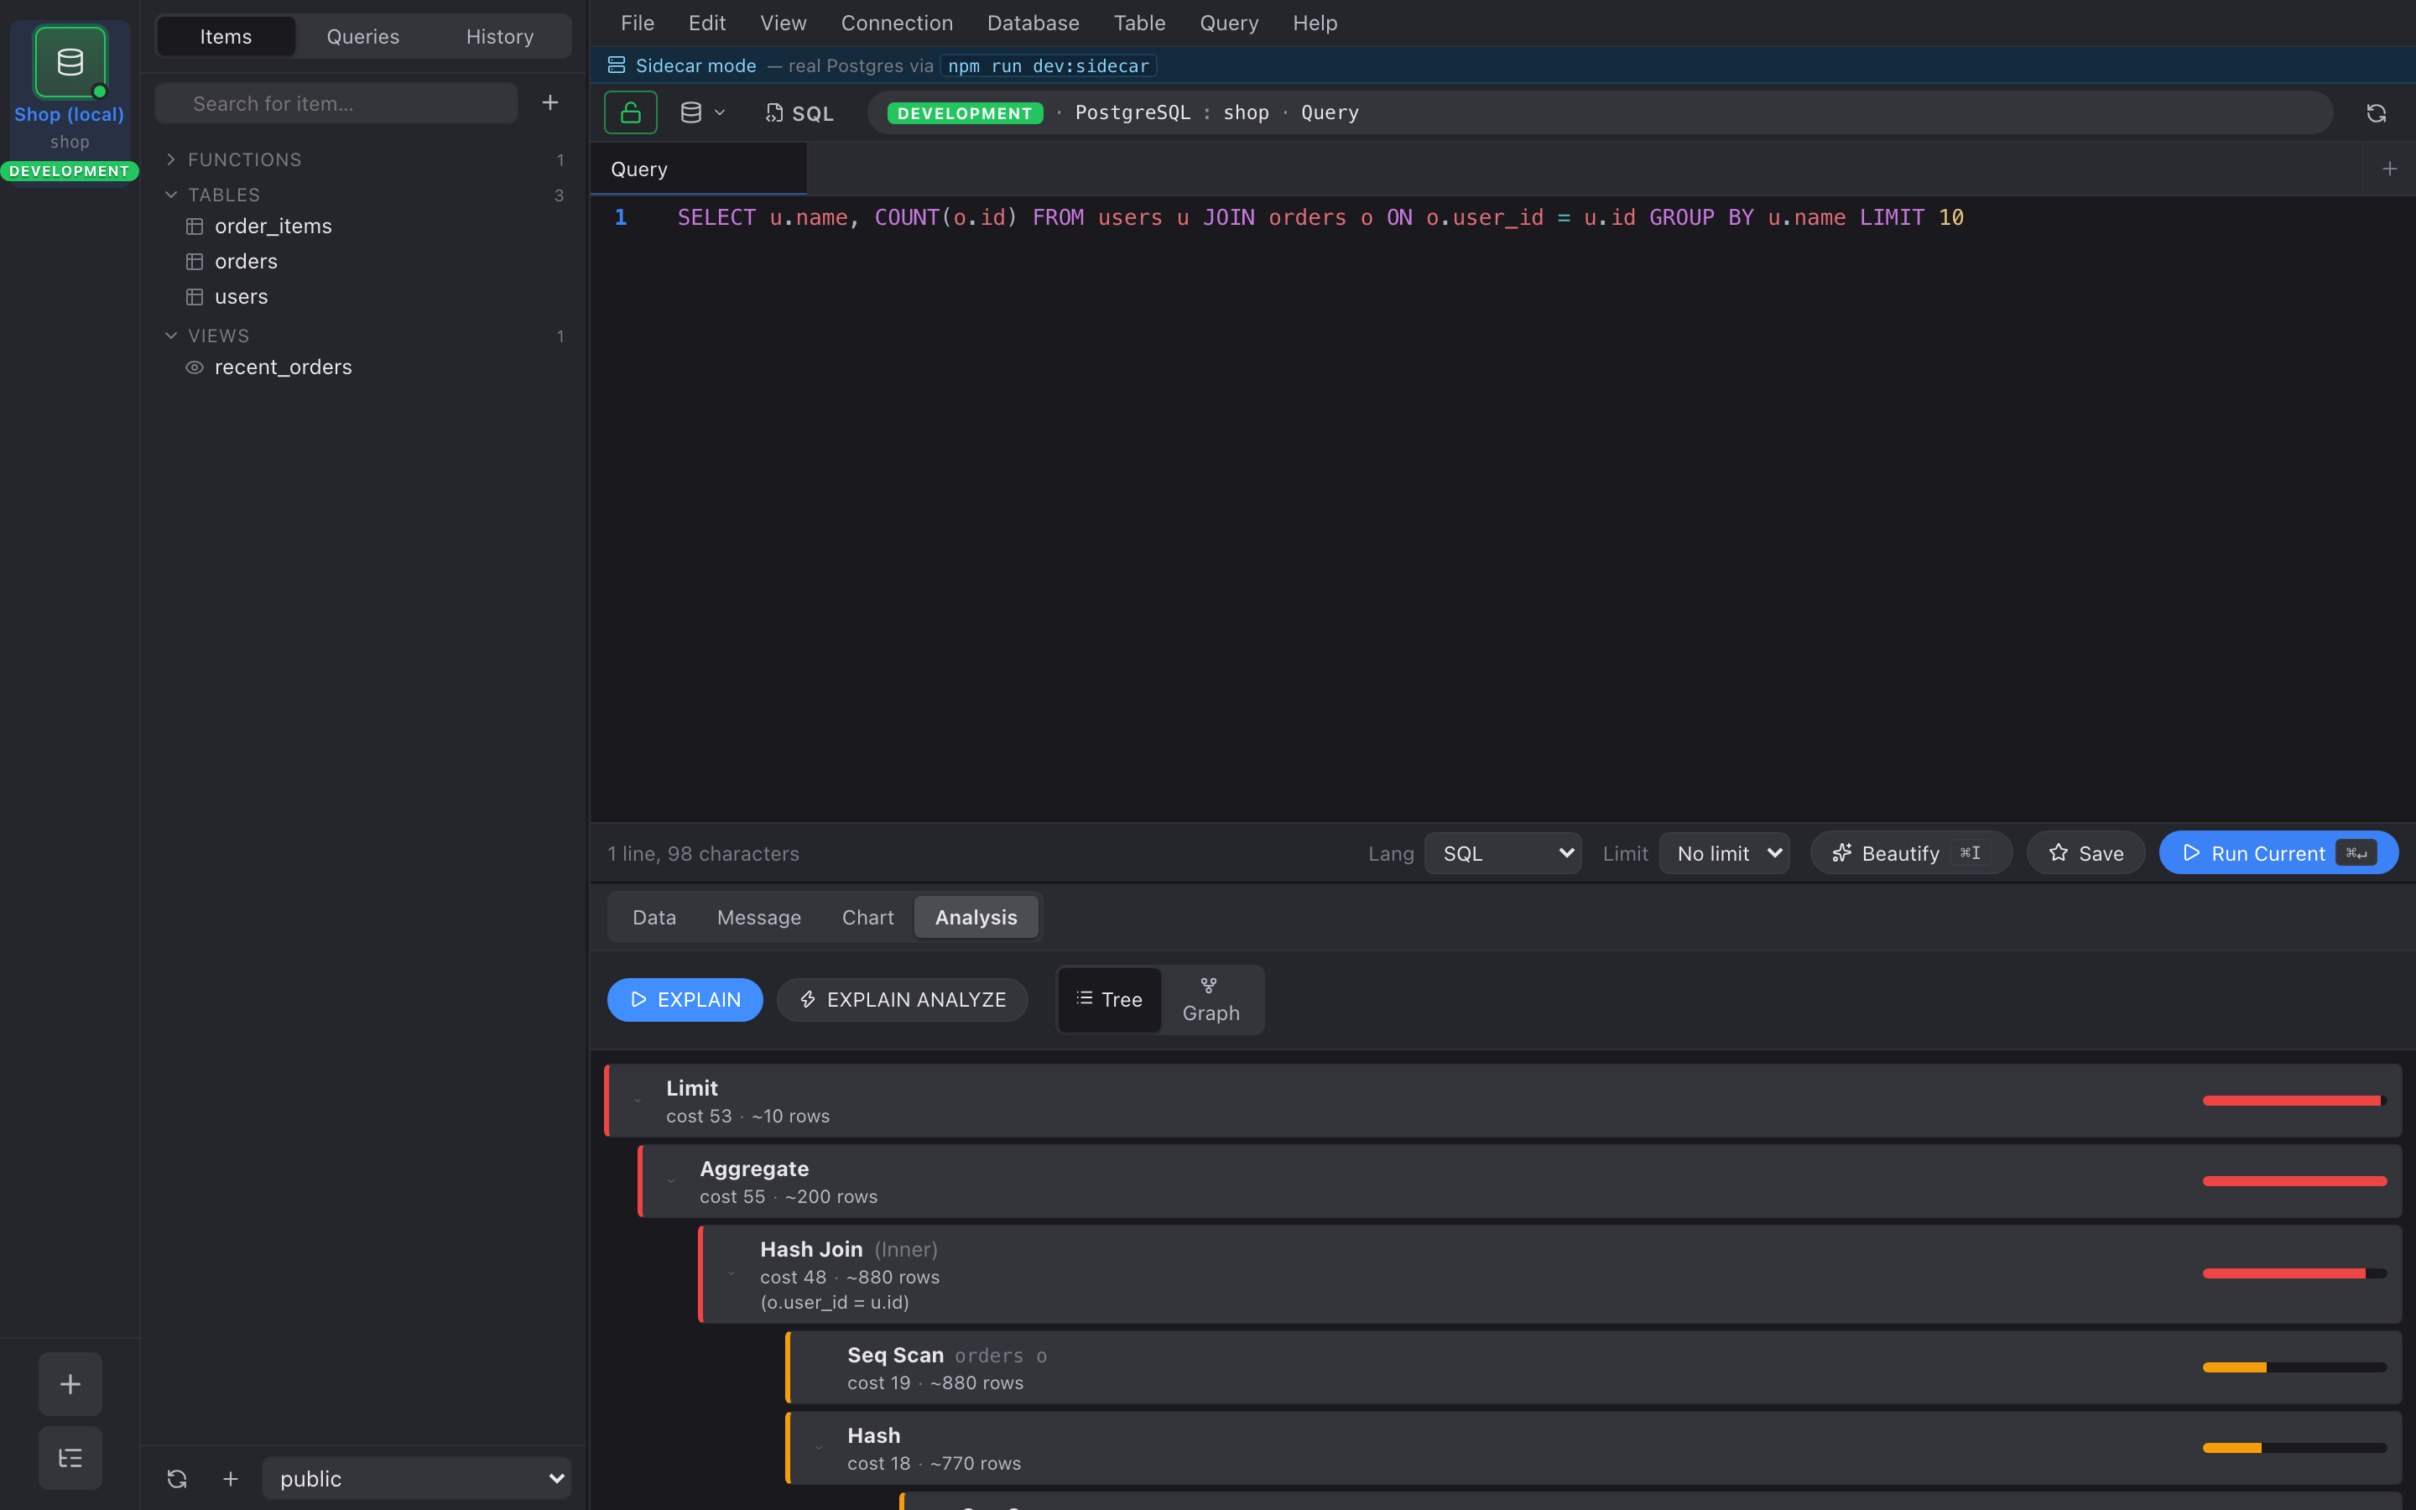Screen dimensions: 2416x1510
Task: Open the Help menu
Action: coord(1315,23)
